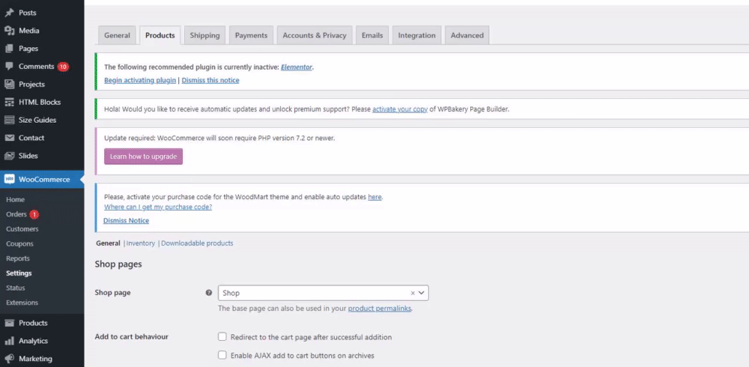Switch to the Shipping settings tab
Screen dimensions: 749x367
coord(204,35)
